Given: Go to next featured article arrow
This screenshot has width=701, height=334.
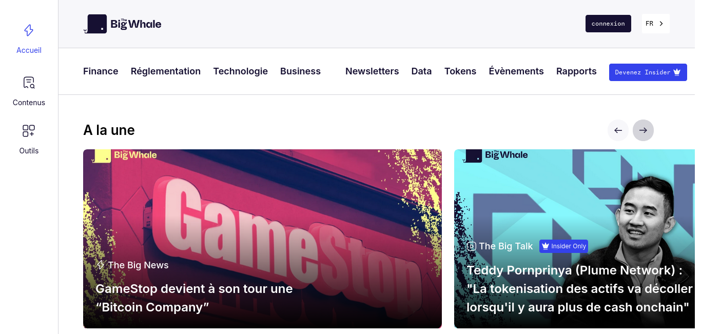Looking at the screenshot, I should click(643, 130).
